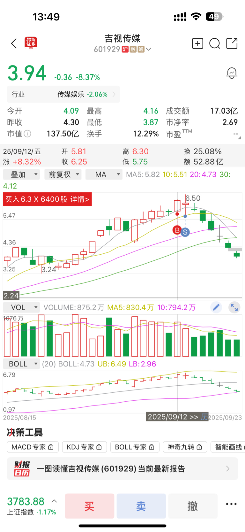Expand the 上证指数 index chevron
The width and height of the screenshot is (245, 532).
(55, 501)
